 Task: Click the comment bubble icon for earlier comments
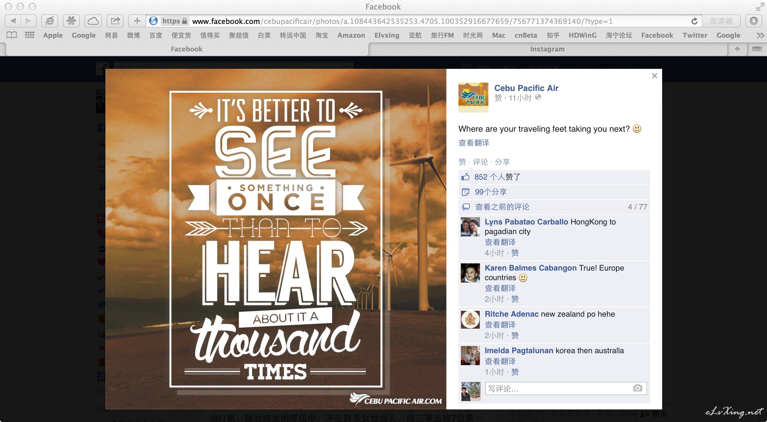pyautogui.click(x=466, y=207)
